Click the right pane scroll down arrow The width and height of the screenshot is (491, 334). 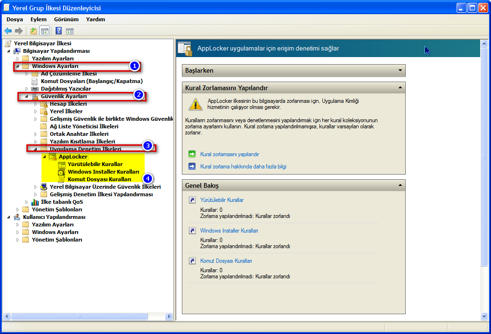pos(484,316)
